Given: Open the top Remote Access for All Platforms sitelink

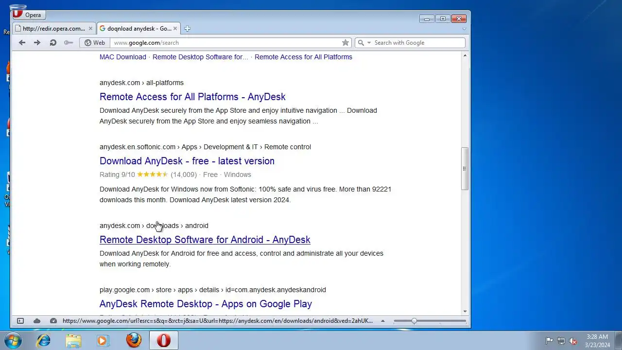Looking at the screenshot, I should (x=303, y=57).
